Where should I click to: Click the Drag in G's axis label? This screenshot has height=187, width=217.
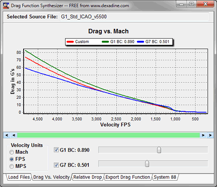coord(13,81)
